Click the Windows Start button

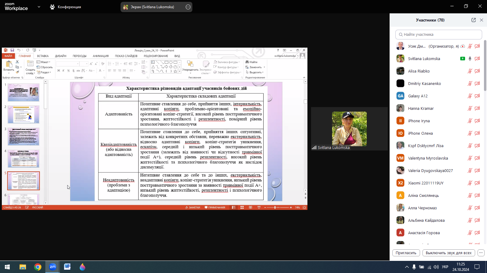coord(7,267)
